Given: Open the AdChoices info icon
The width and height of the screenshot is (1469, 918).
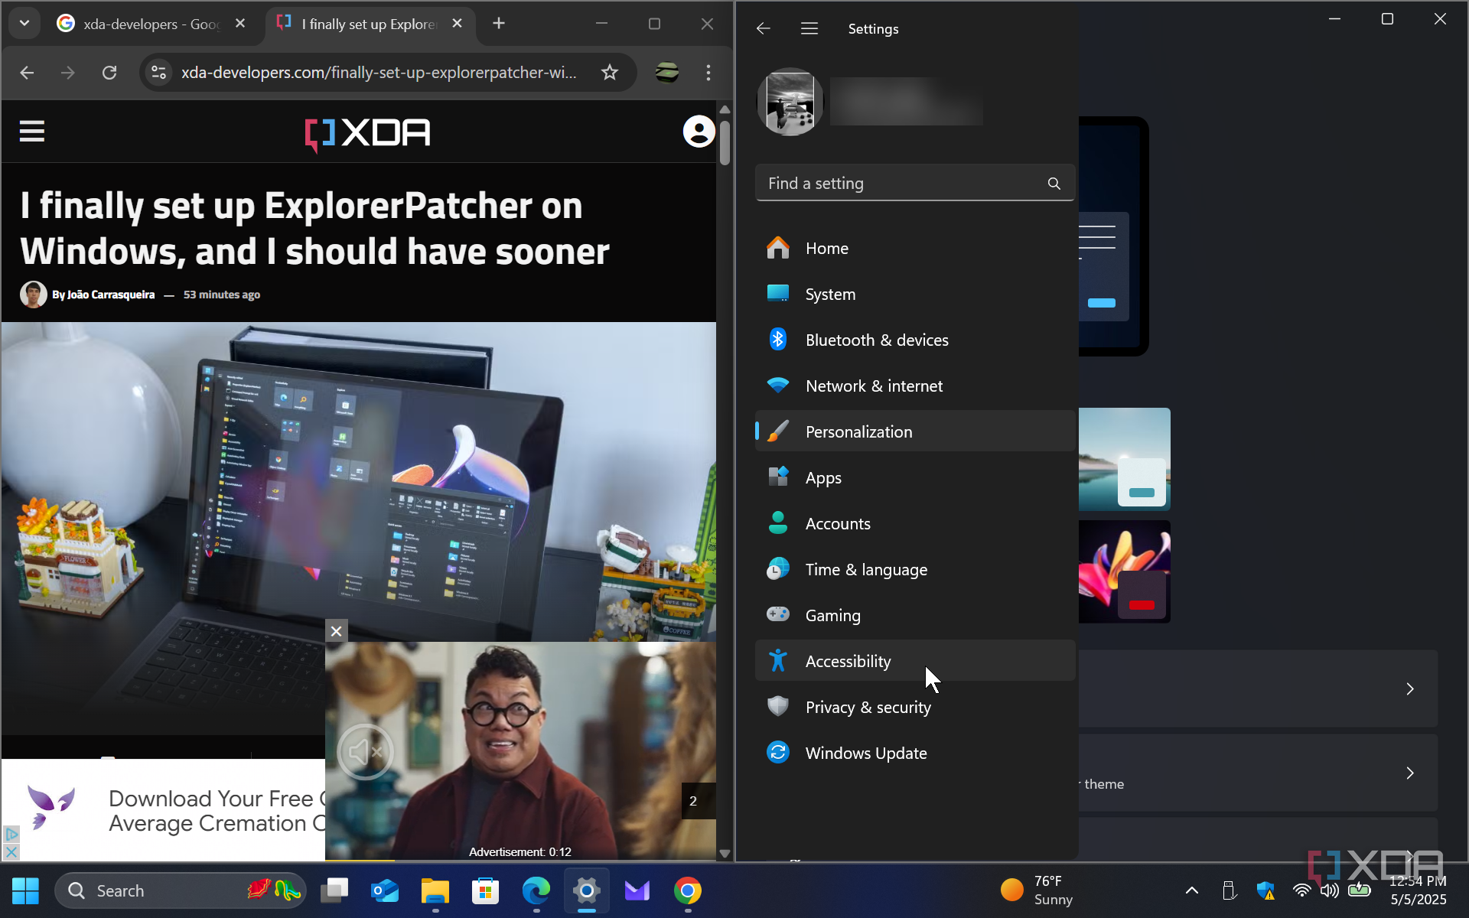Looking at the screenshot, I should point(11,834).
